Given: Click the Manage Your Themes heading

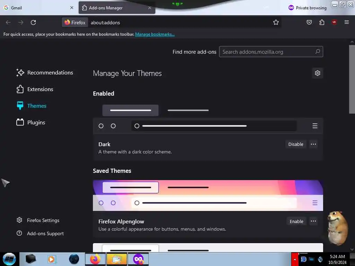Looking at the screenshot, I should coord(127,73).
